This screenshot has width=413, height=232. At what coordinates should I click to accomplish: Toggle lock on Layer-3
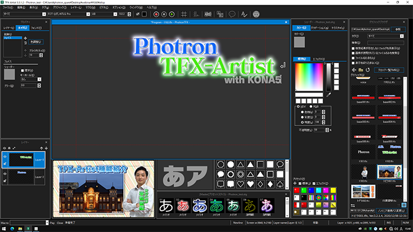[x=5, y=164]
